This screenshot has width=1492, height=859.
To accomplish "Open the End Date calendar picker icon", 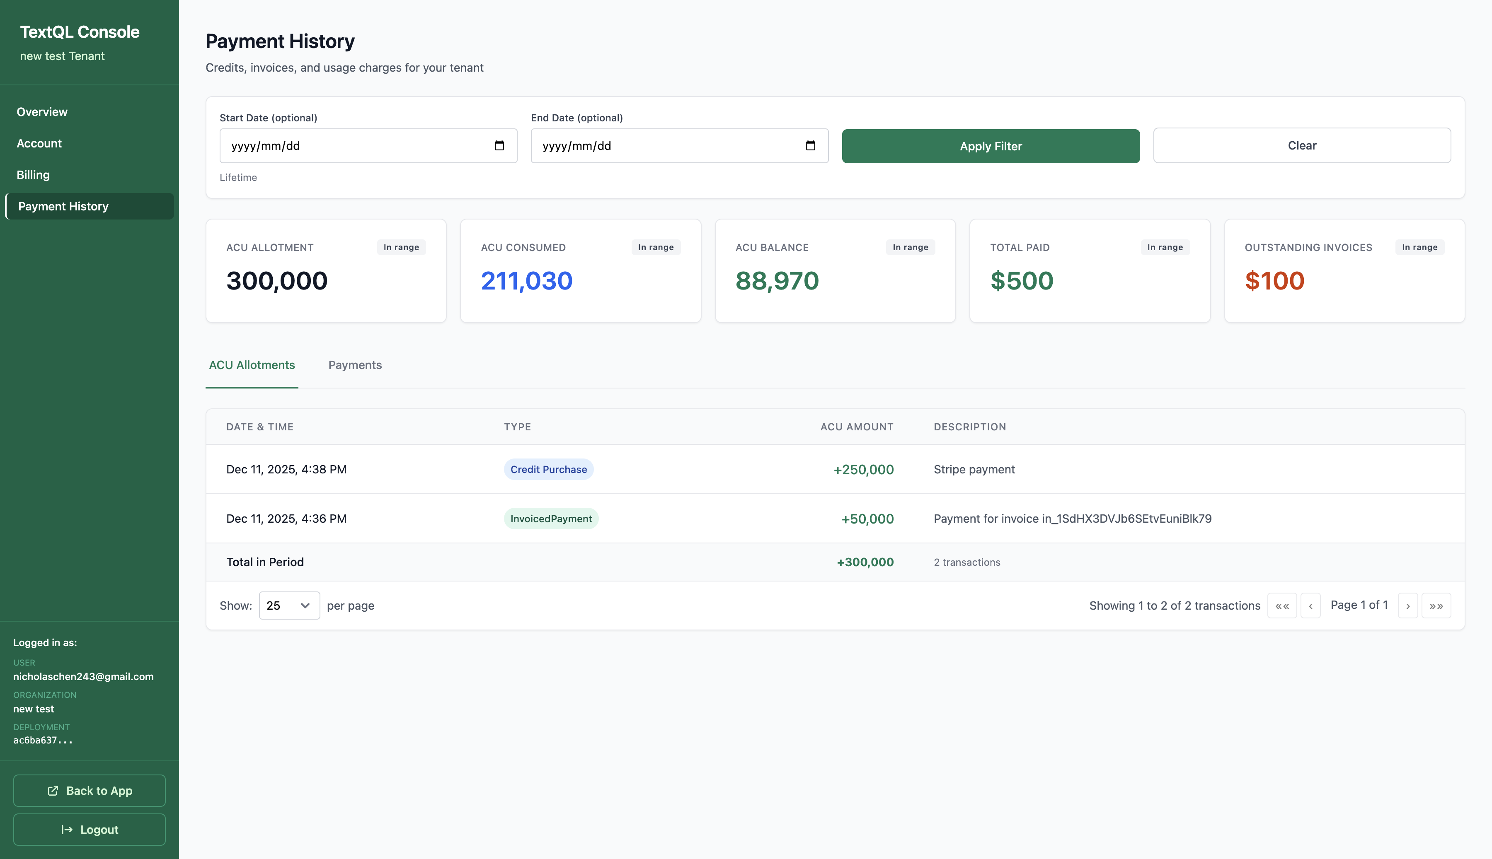I will [810, 146].
